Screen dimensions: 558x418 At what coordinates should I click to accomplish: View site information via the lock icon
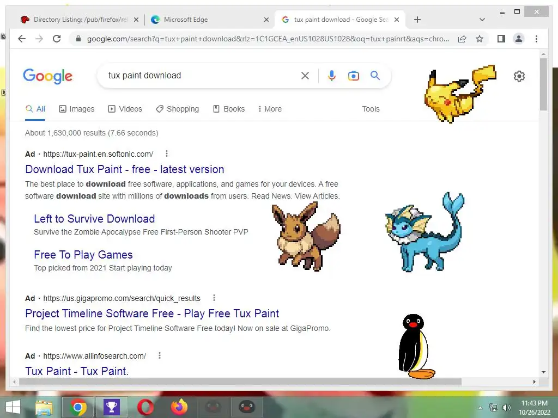(78, 39)
